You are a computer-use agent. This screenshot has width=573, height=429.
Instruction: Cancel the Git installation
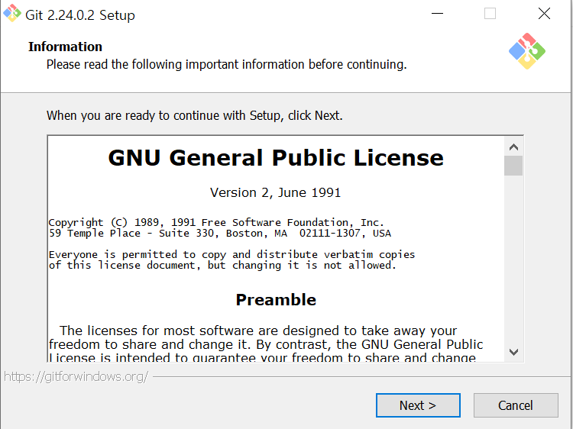click(x=516, y=405)
